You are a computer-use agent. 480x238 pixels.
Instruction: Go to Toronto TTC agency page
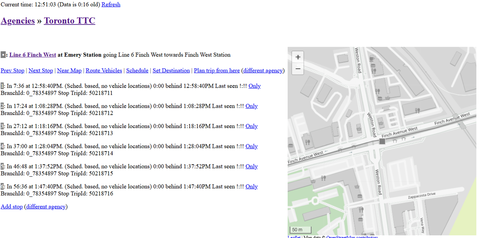(69, 21)
